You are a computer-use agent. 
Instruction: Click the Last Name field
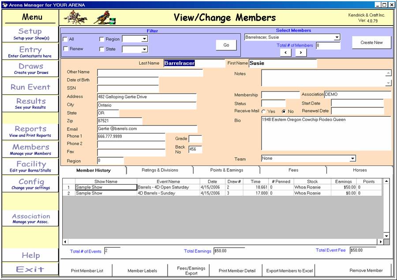click(194, 63)
